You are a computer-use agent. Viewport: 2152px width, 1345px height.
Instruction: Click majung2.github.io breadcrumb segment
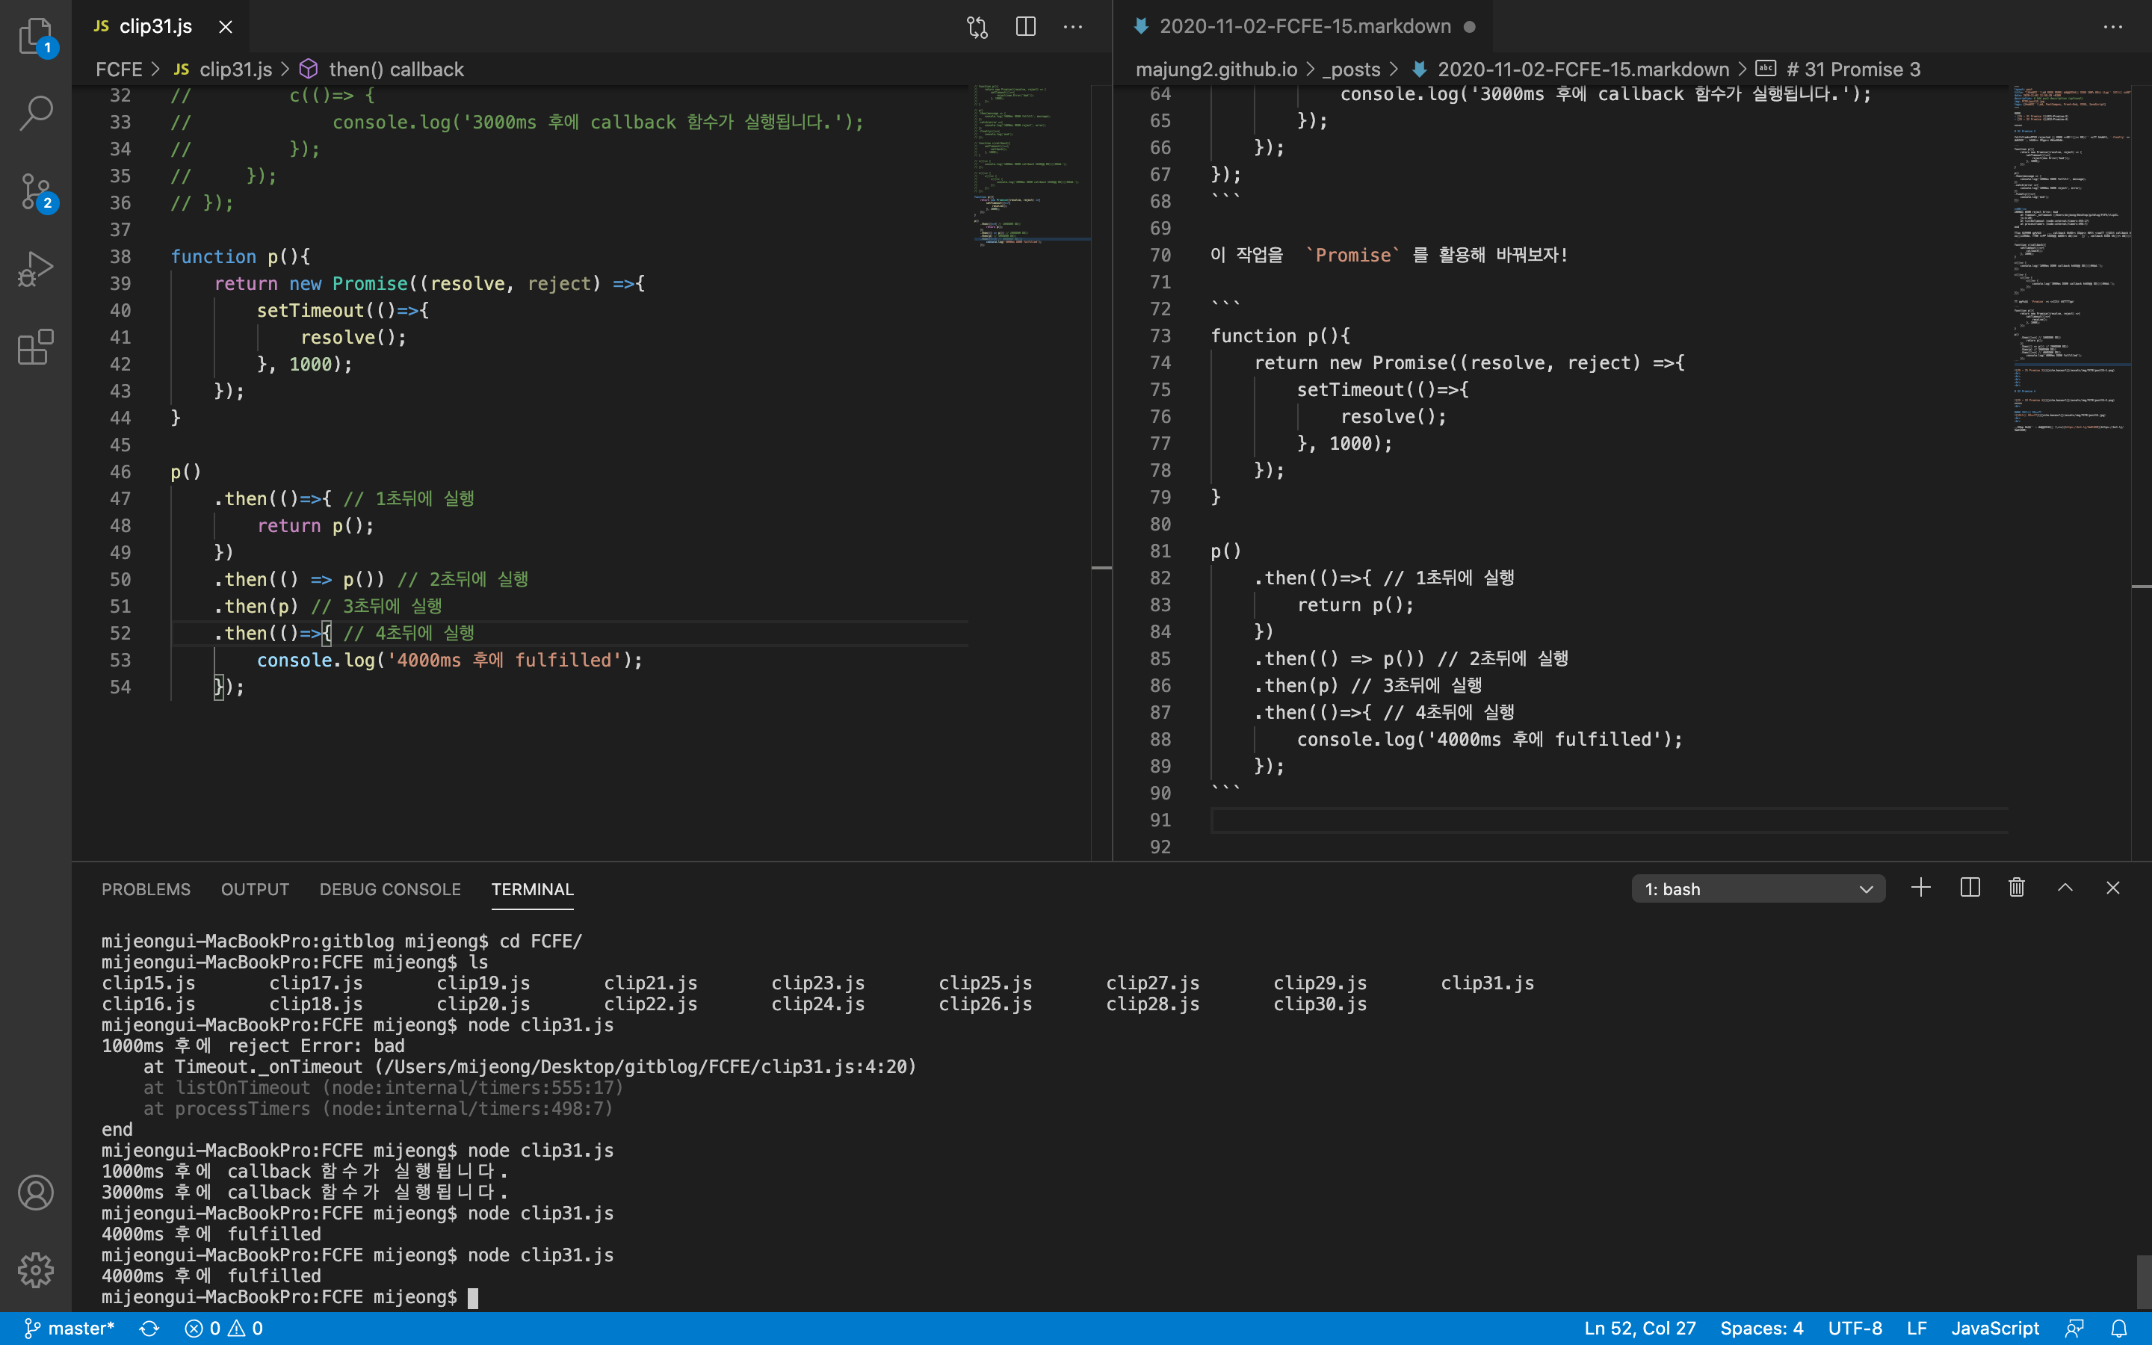pos(1216,69)
